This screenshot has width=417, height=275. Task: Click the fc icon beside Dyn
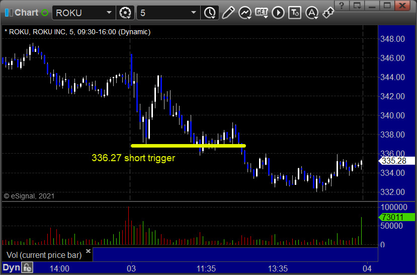point(27,267)
